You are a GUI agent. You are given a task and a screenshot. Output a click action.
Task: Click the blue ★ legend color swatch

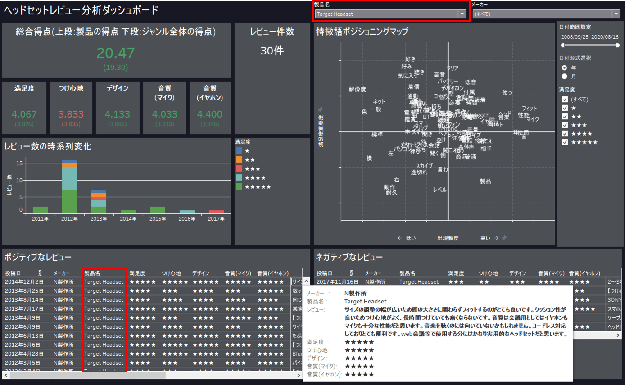239,150
